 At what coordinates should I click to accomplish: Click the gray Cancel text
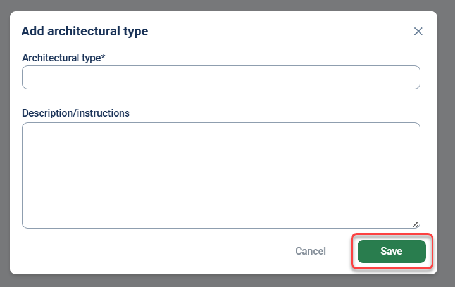coord(310,252)
